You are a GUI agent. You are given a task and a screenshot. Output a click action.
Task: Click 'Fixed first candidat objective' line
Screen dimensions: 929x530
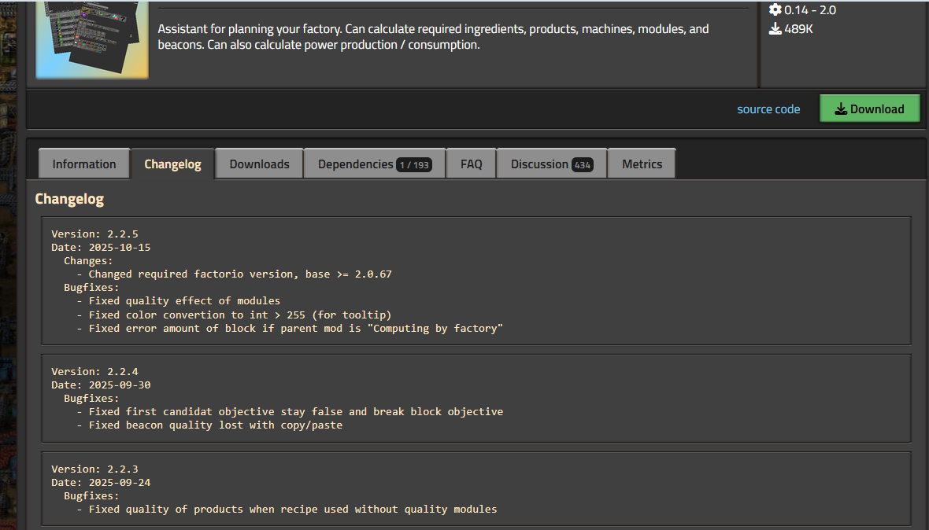click(290, 411)
